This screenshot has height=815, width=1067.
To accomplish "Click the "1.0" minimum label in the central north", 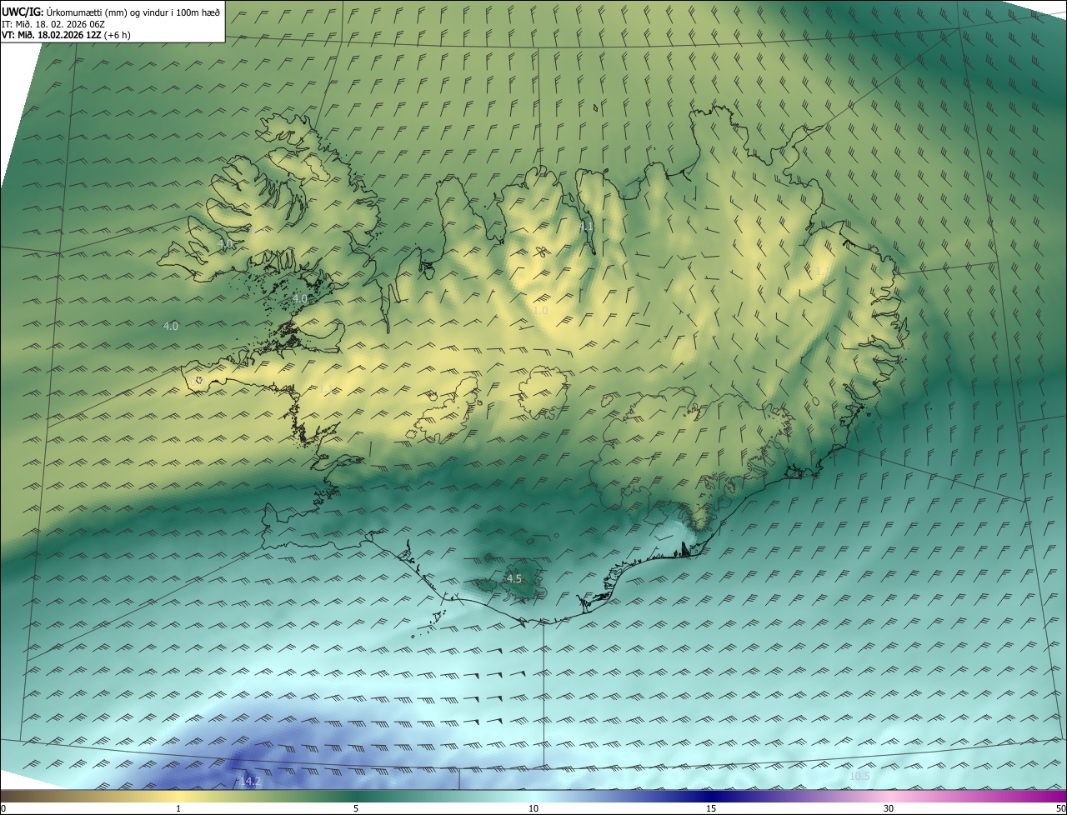I will 540,310.
